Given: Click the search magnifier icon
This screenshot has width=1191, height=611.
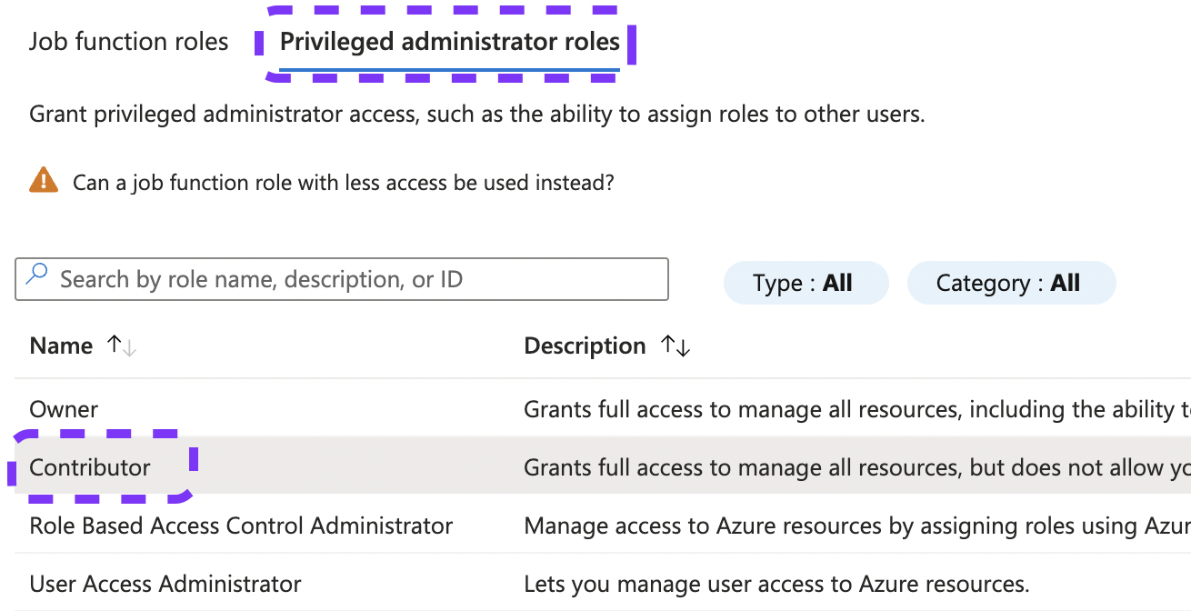Looking at the screenshot, I should 36,279.
